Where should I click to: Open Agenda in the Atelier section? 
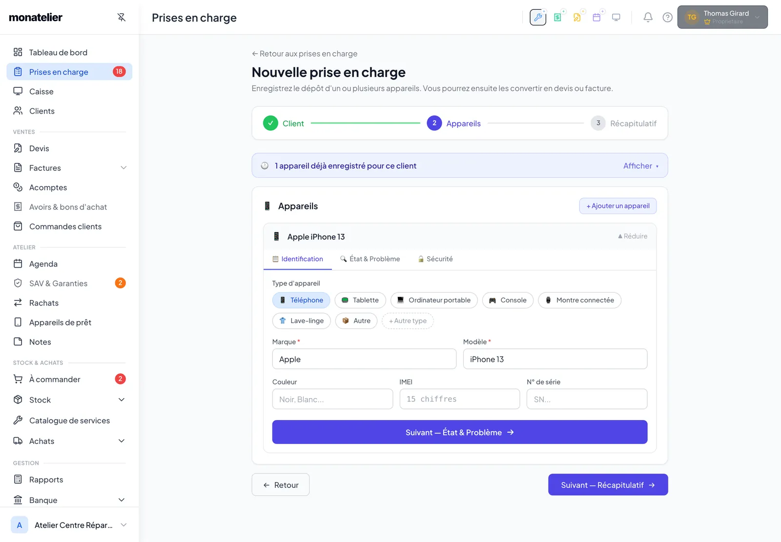click(x=69, y=264)
